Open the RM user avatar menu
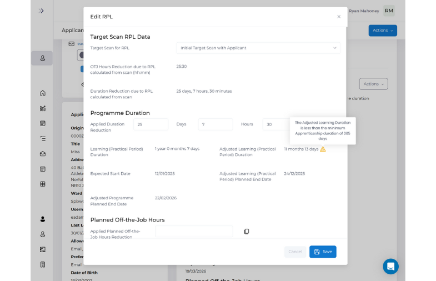The width and height of the screenshot is (436, 281). pyautogui.click(x=389, y=11)
